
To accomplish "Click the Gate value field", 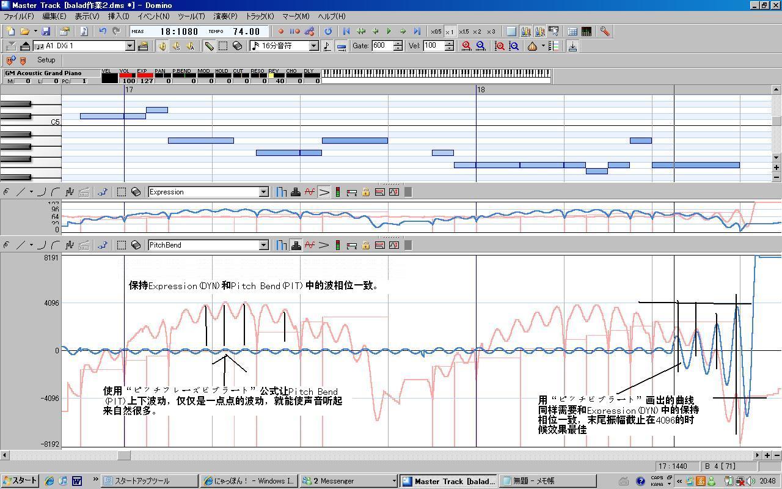I will [x=382, y=46].
